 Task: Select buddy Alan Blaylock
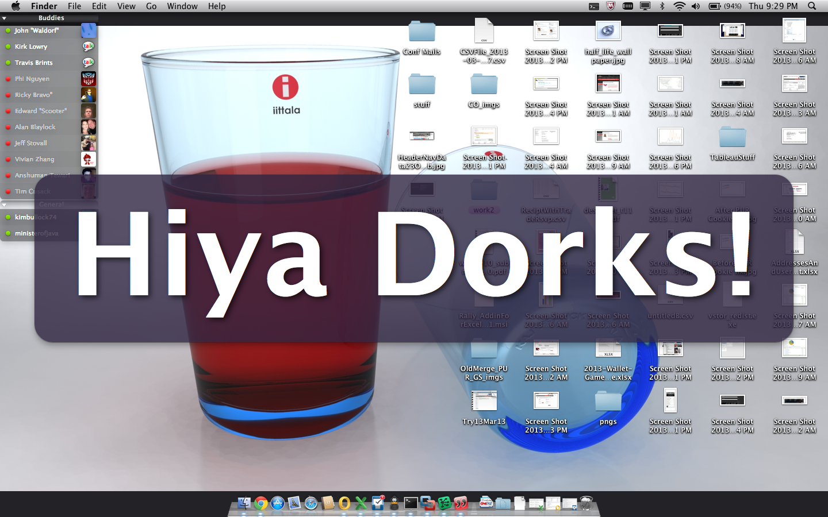[49, 127]
